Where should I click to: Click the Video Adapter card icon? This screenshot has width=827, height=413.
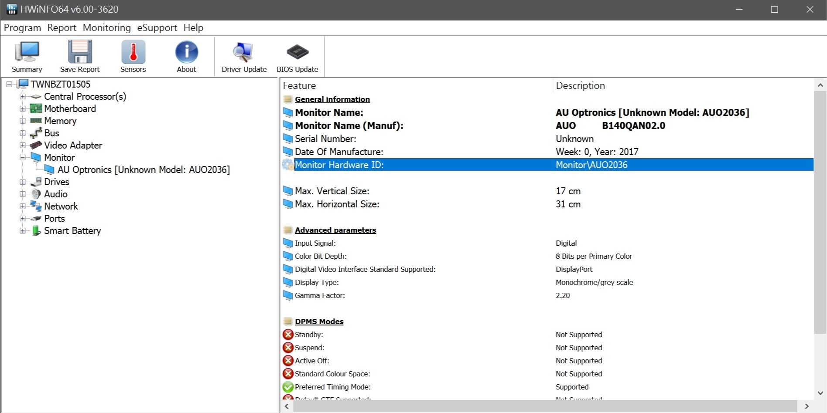coord(36,145)
